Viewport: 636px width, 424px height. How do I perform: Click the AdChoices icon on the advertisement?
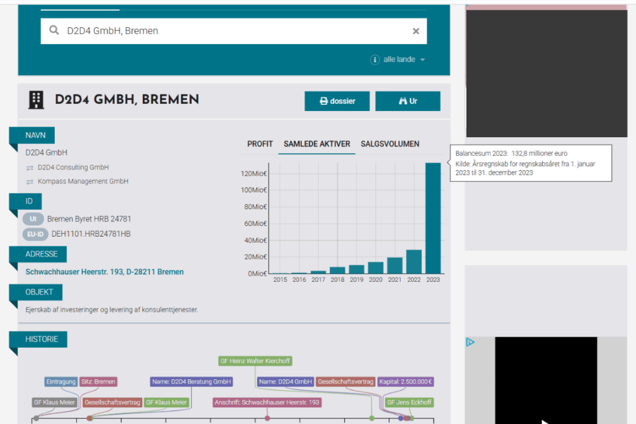click(470, 342)
